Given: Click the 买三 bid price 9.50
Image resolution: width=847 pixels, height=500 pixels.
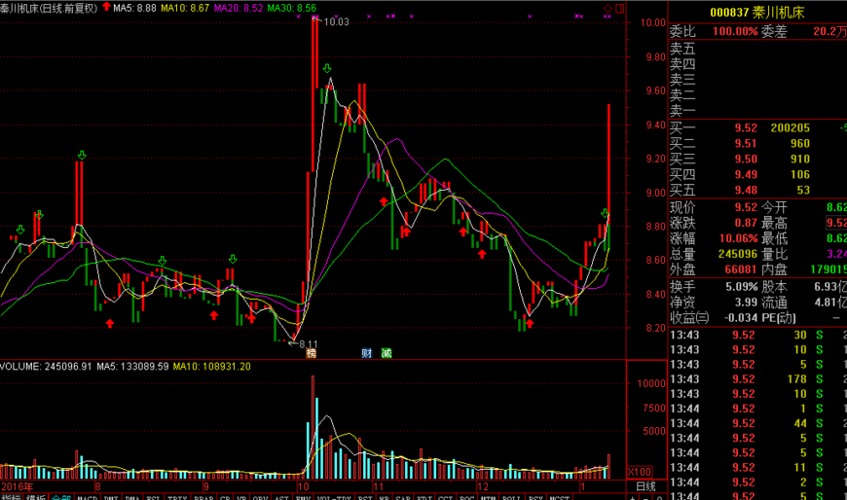Looking at the screenshot, I should point(746,160).
